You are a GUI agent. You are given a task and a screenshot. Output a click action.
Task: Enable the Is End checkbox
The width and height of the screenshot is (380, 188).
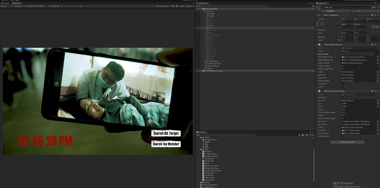342,87
